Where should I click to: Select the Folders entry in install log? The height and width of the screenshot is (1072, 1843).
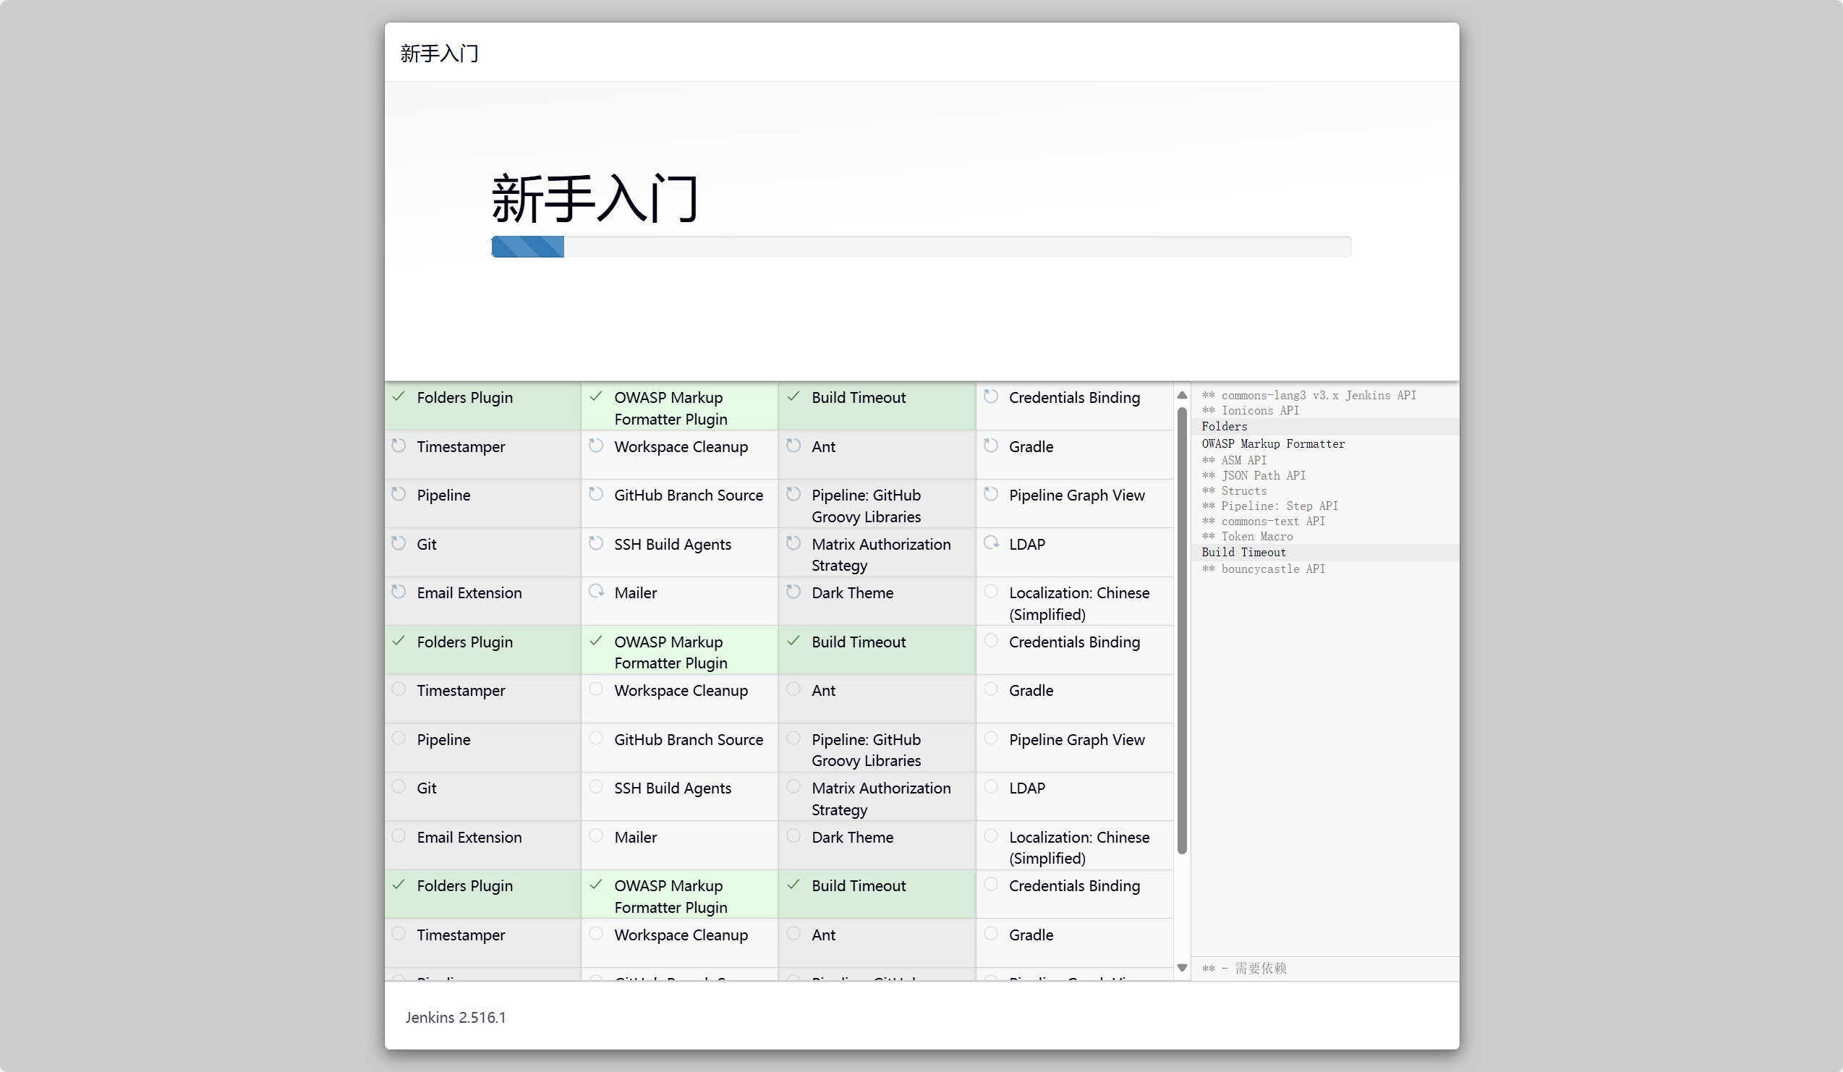[x=1225, y=426]
